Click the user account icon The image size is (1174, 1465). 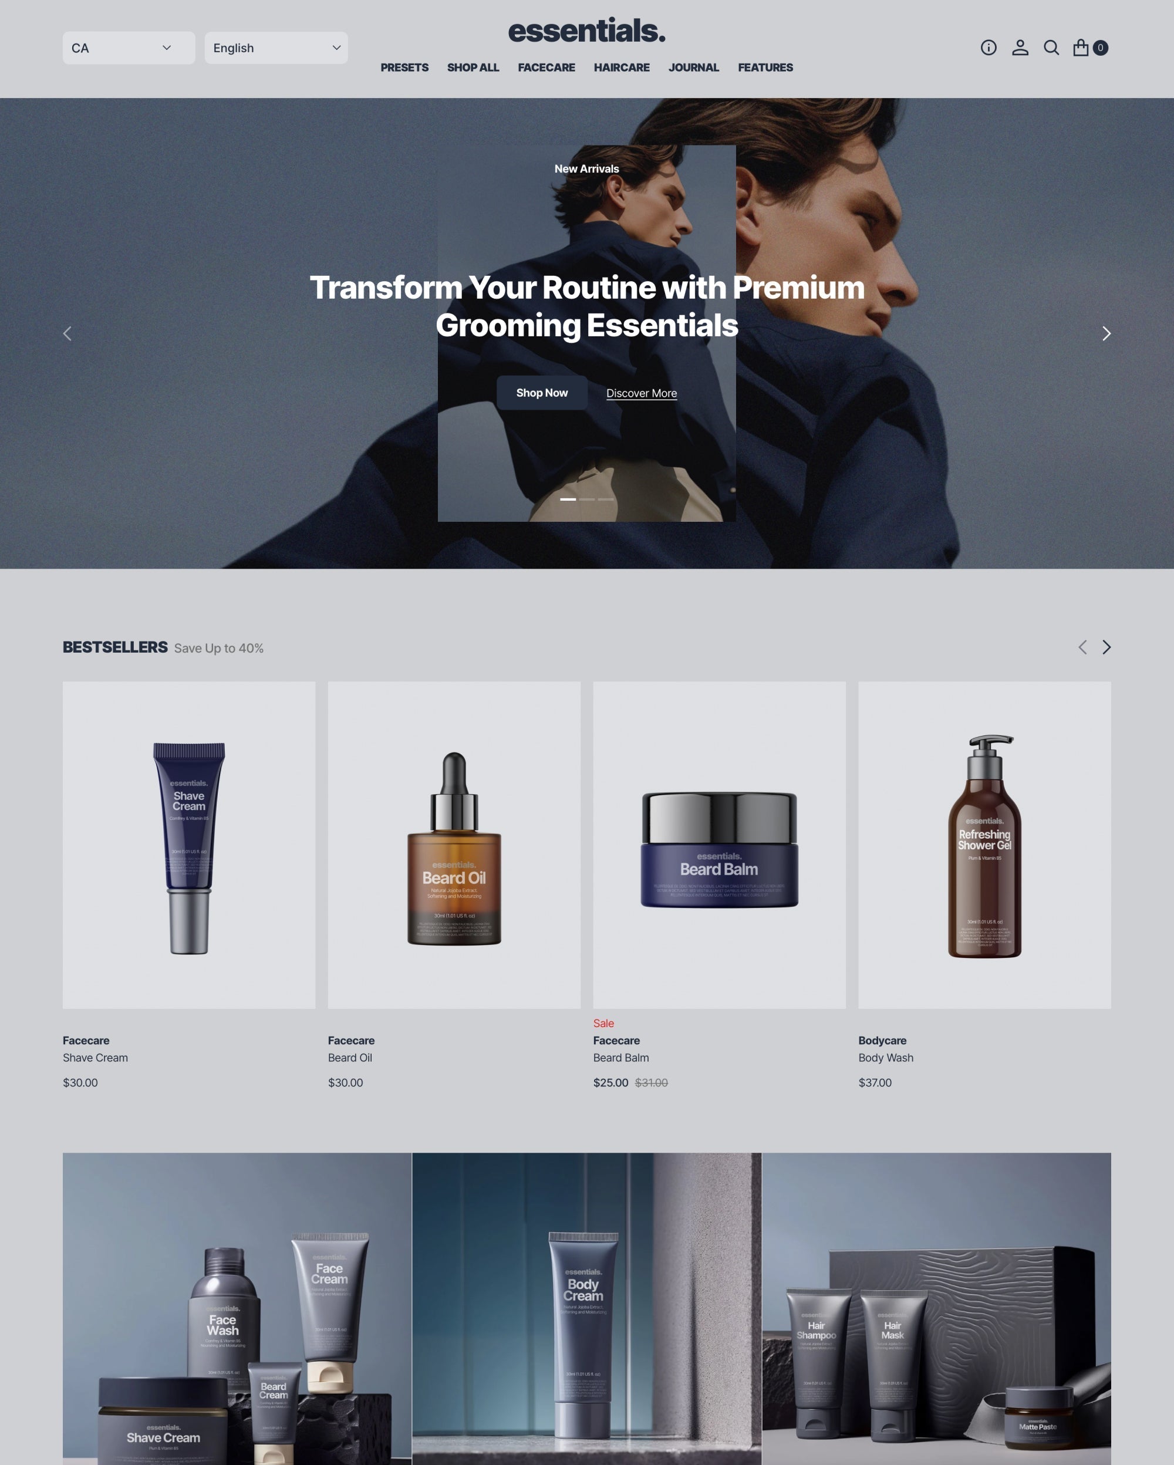click(x=1021, y=48)
